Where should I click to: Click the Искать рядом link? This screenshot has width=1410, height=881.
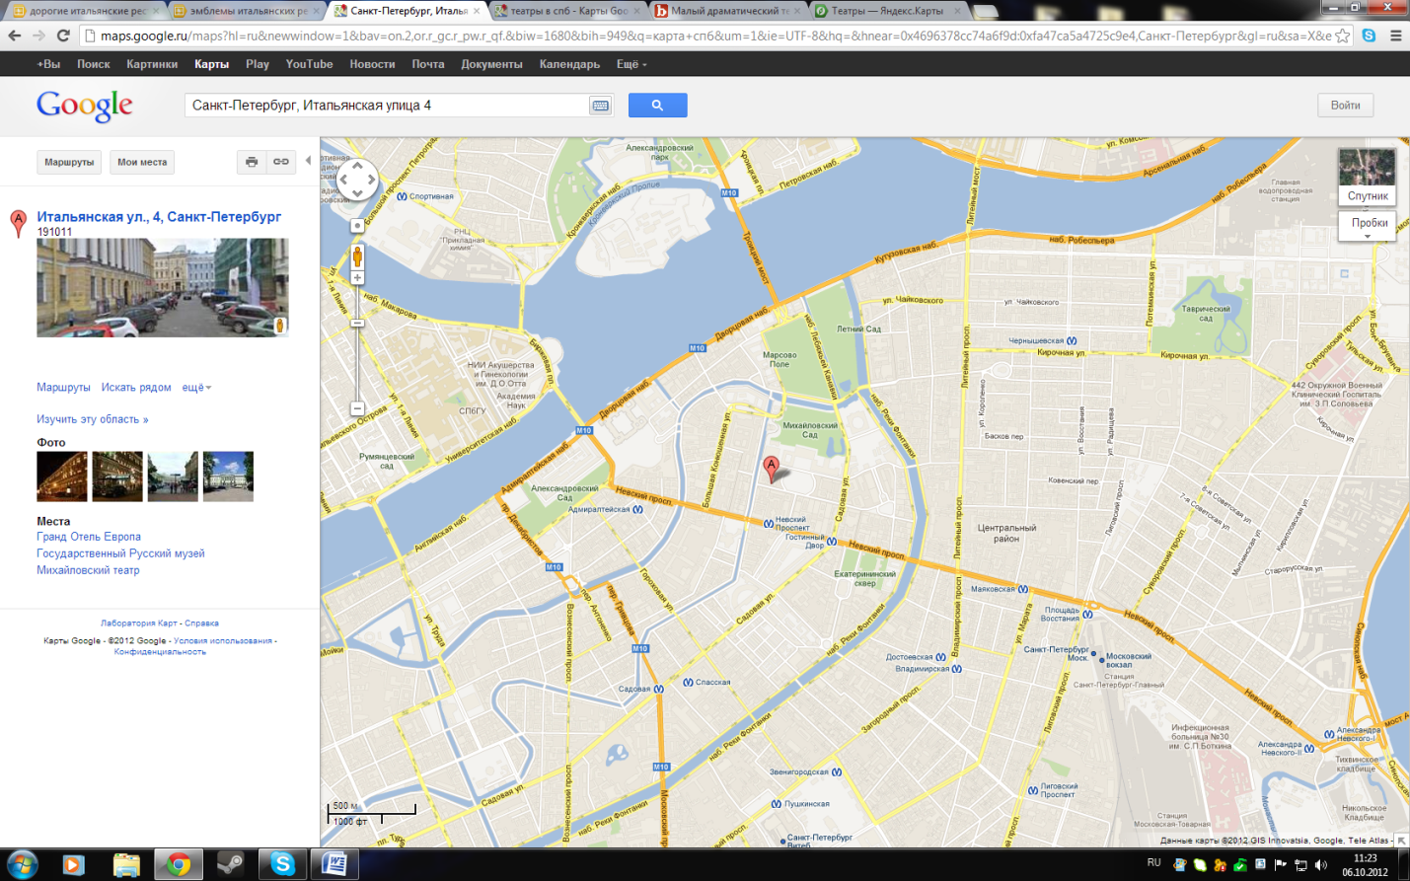click(136, 388)
